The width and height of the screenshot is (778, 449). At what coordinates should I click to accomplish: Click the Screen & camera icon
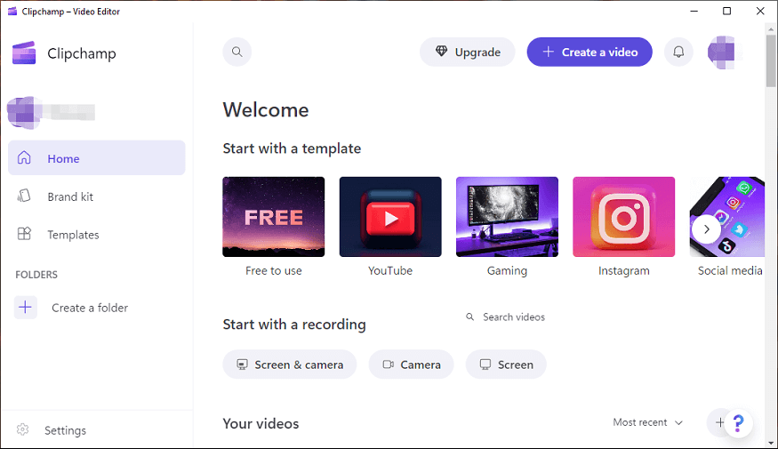[x=242, y=365]
